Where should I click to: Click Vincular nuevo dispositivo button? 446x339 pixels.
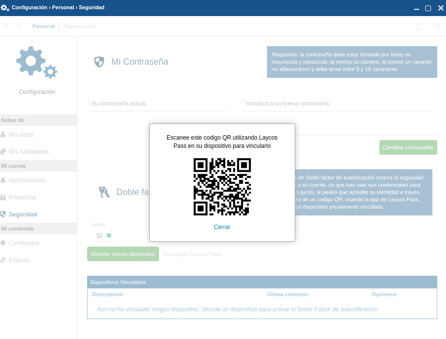pos(123,254)
